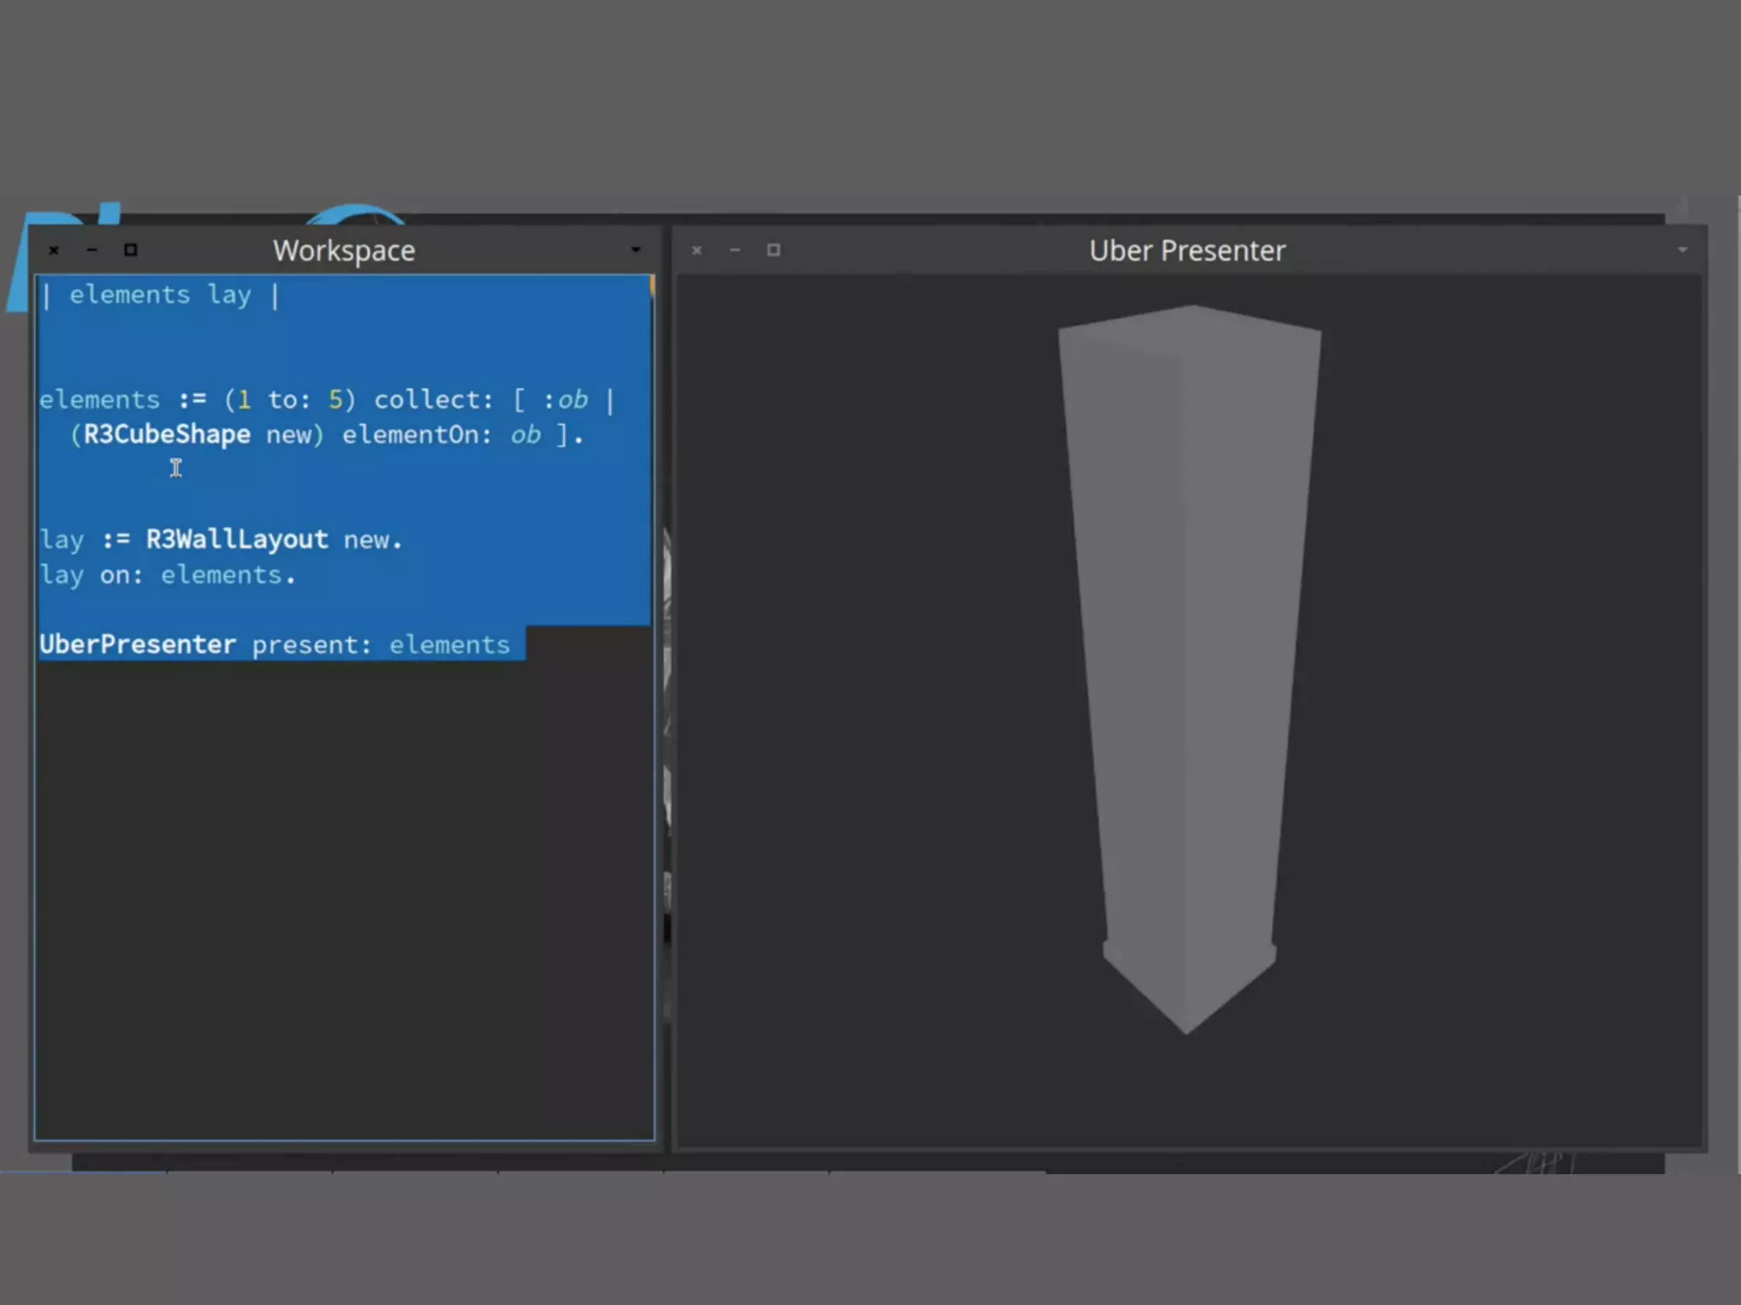This screenshot has height=1305, width=1741.
Task: Click the Workspace title bar text
Action: tap(343, 251)
